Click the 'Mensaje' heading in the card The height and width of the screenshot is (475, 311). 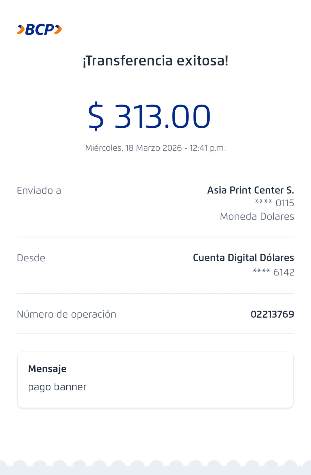[x=47, y=369]
